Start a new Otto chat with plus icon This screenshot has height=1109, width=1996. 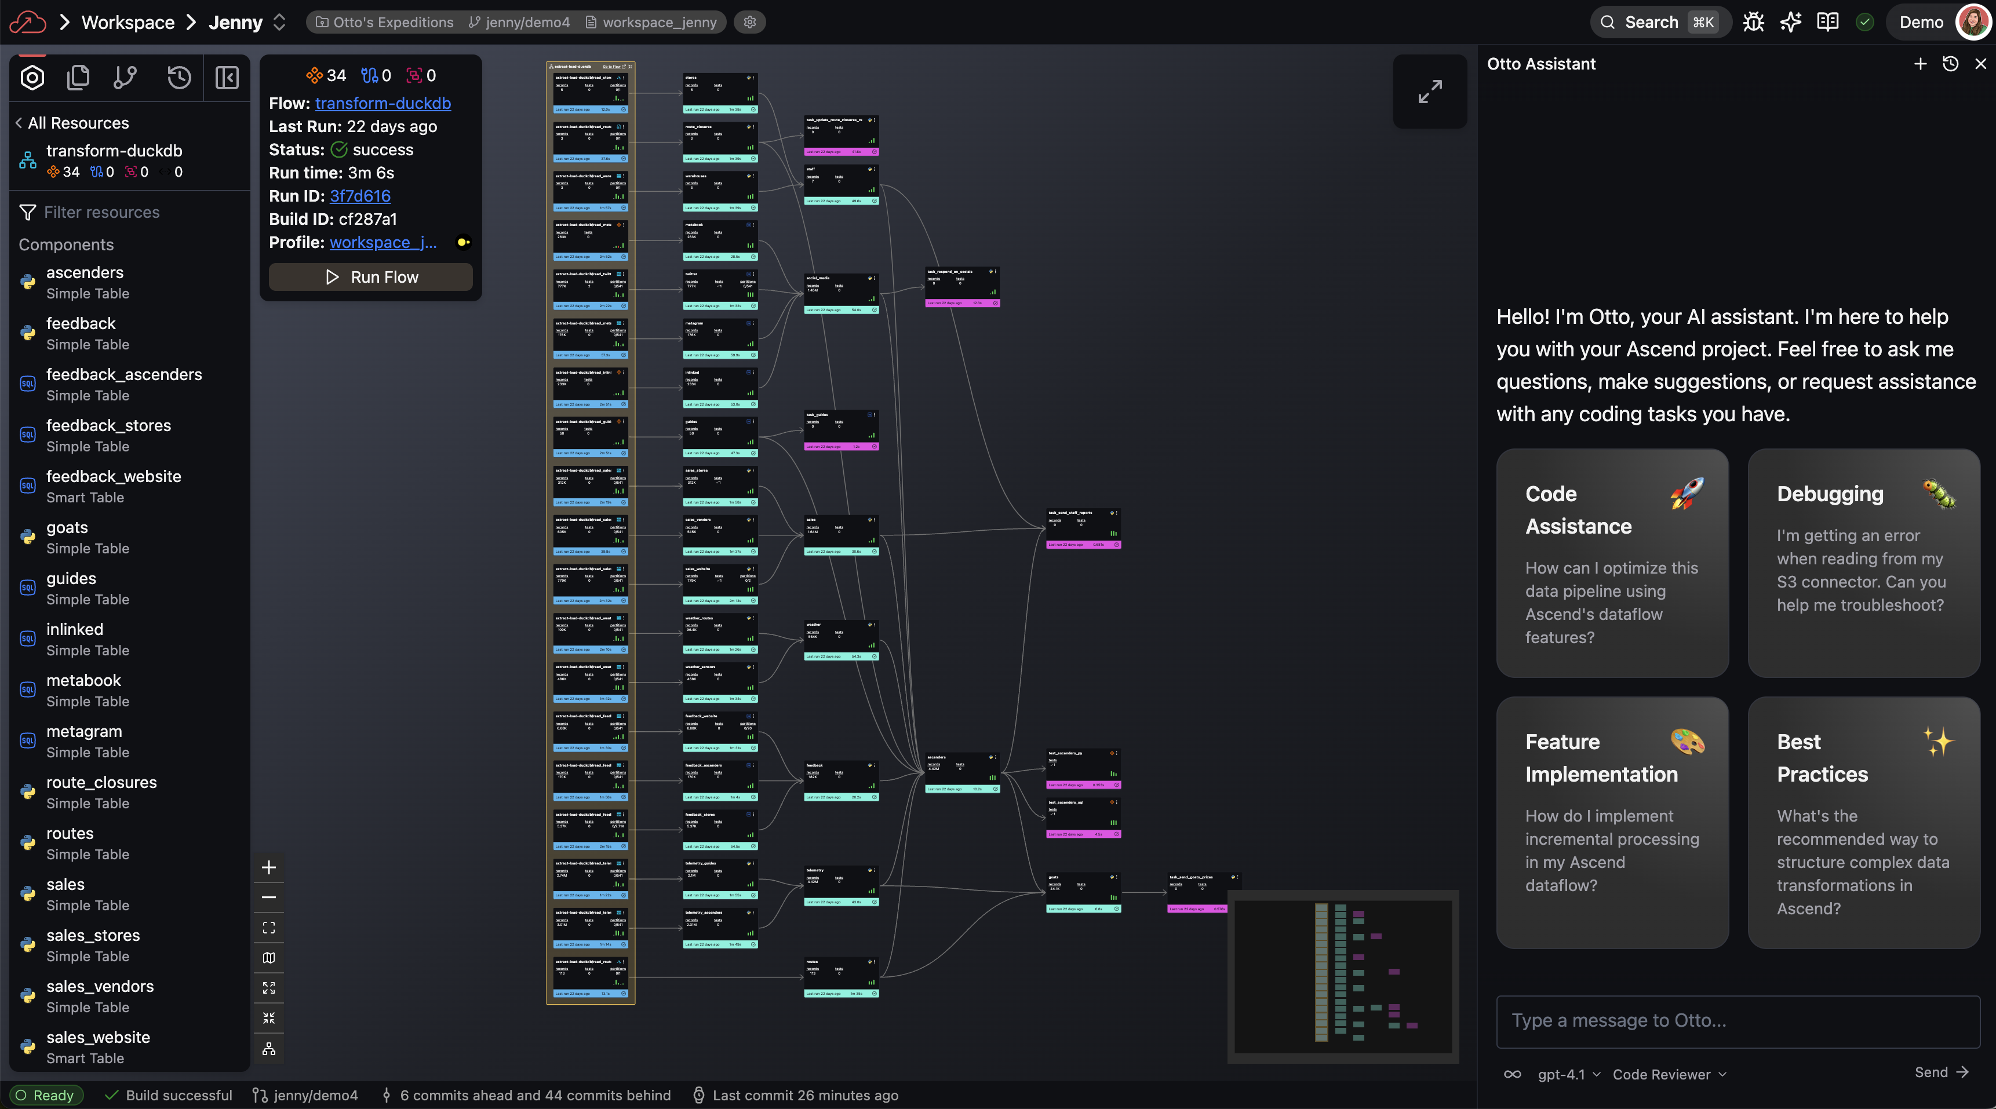point(1920,64)
